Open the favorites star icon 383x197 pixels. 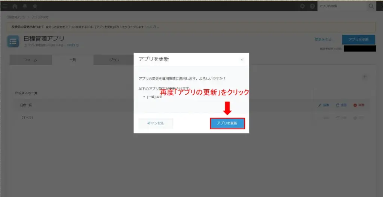pos(35,6)
